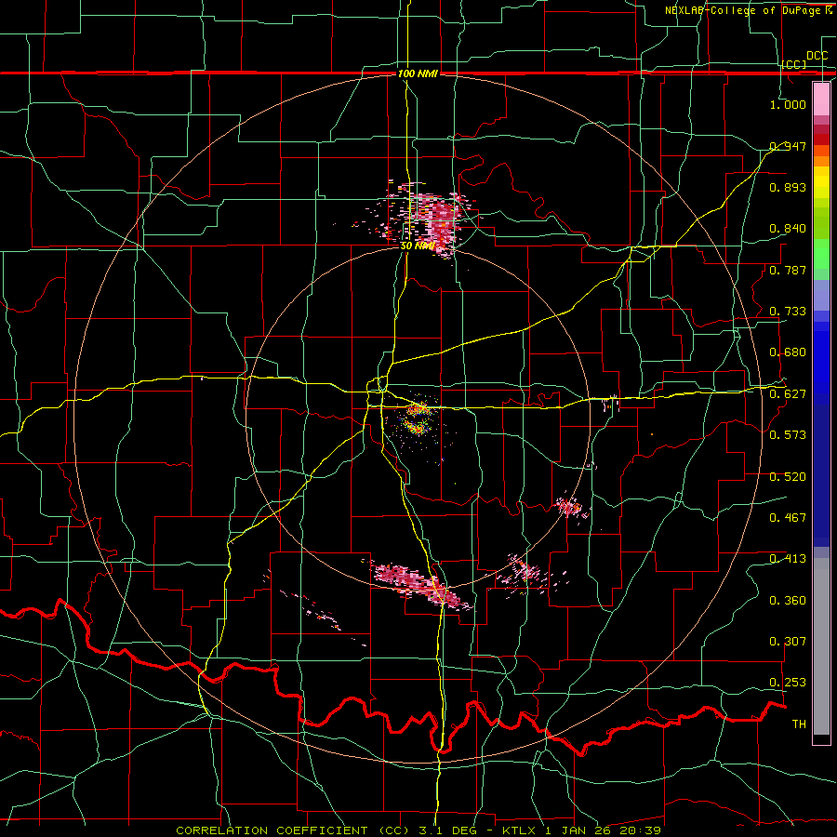The height and width of the screenshot is (837, 837).
Task: Click the 0.893 scale value
Action: pyautogui.click(x=788, y=187)
